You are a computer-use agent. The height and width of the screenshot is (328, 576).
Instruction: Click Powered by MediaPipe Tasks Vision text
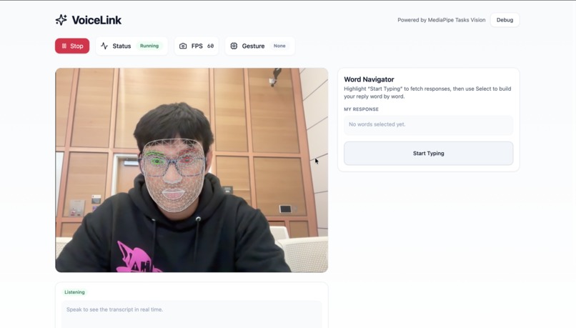click(x=441, y=20)
